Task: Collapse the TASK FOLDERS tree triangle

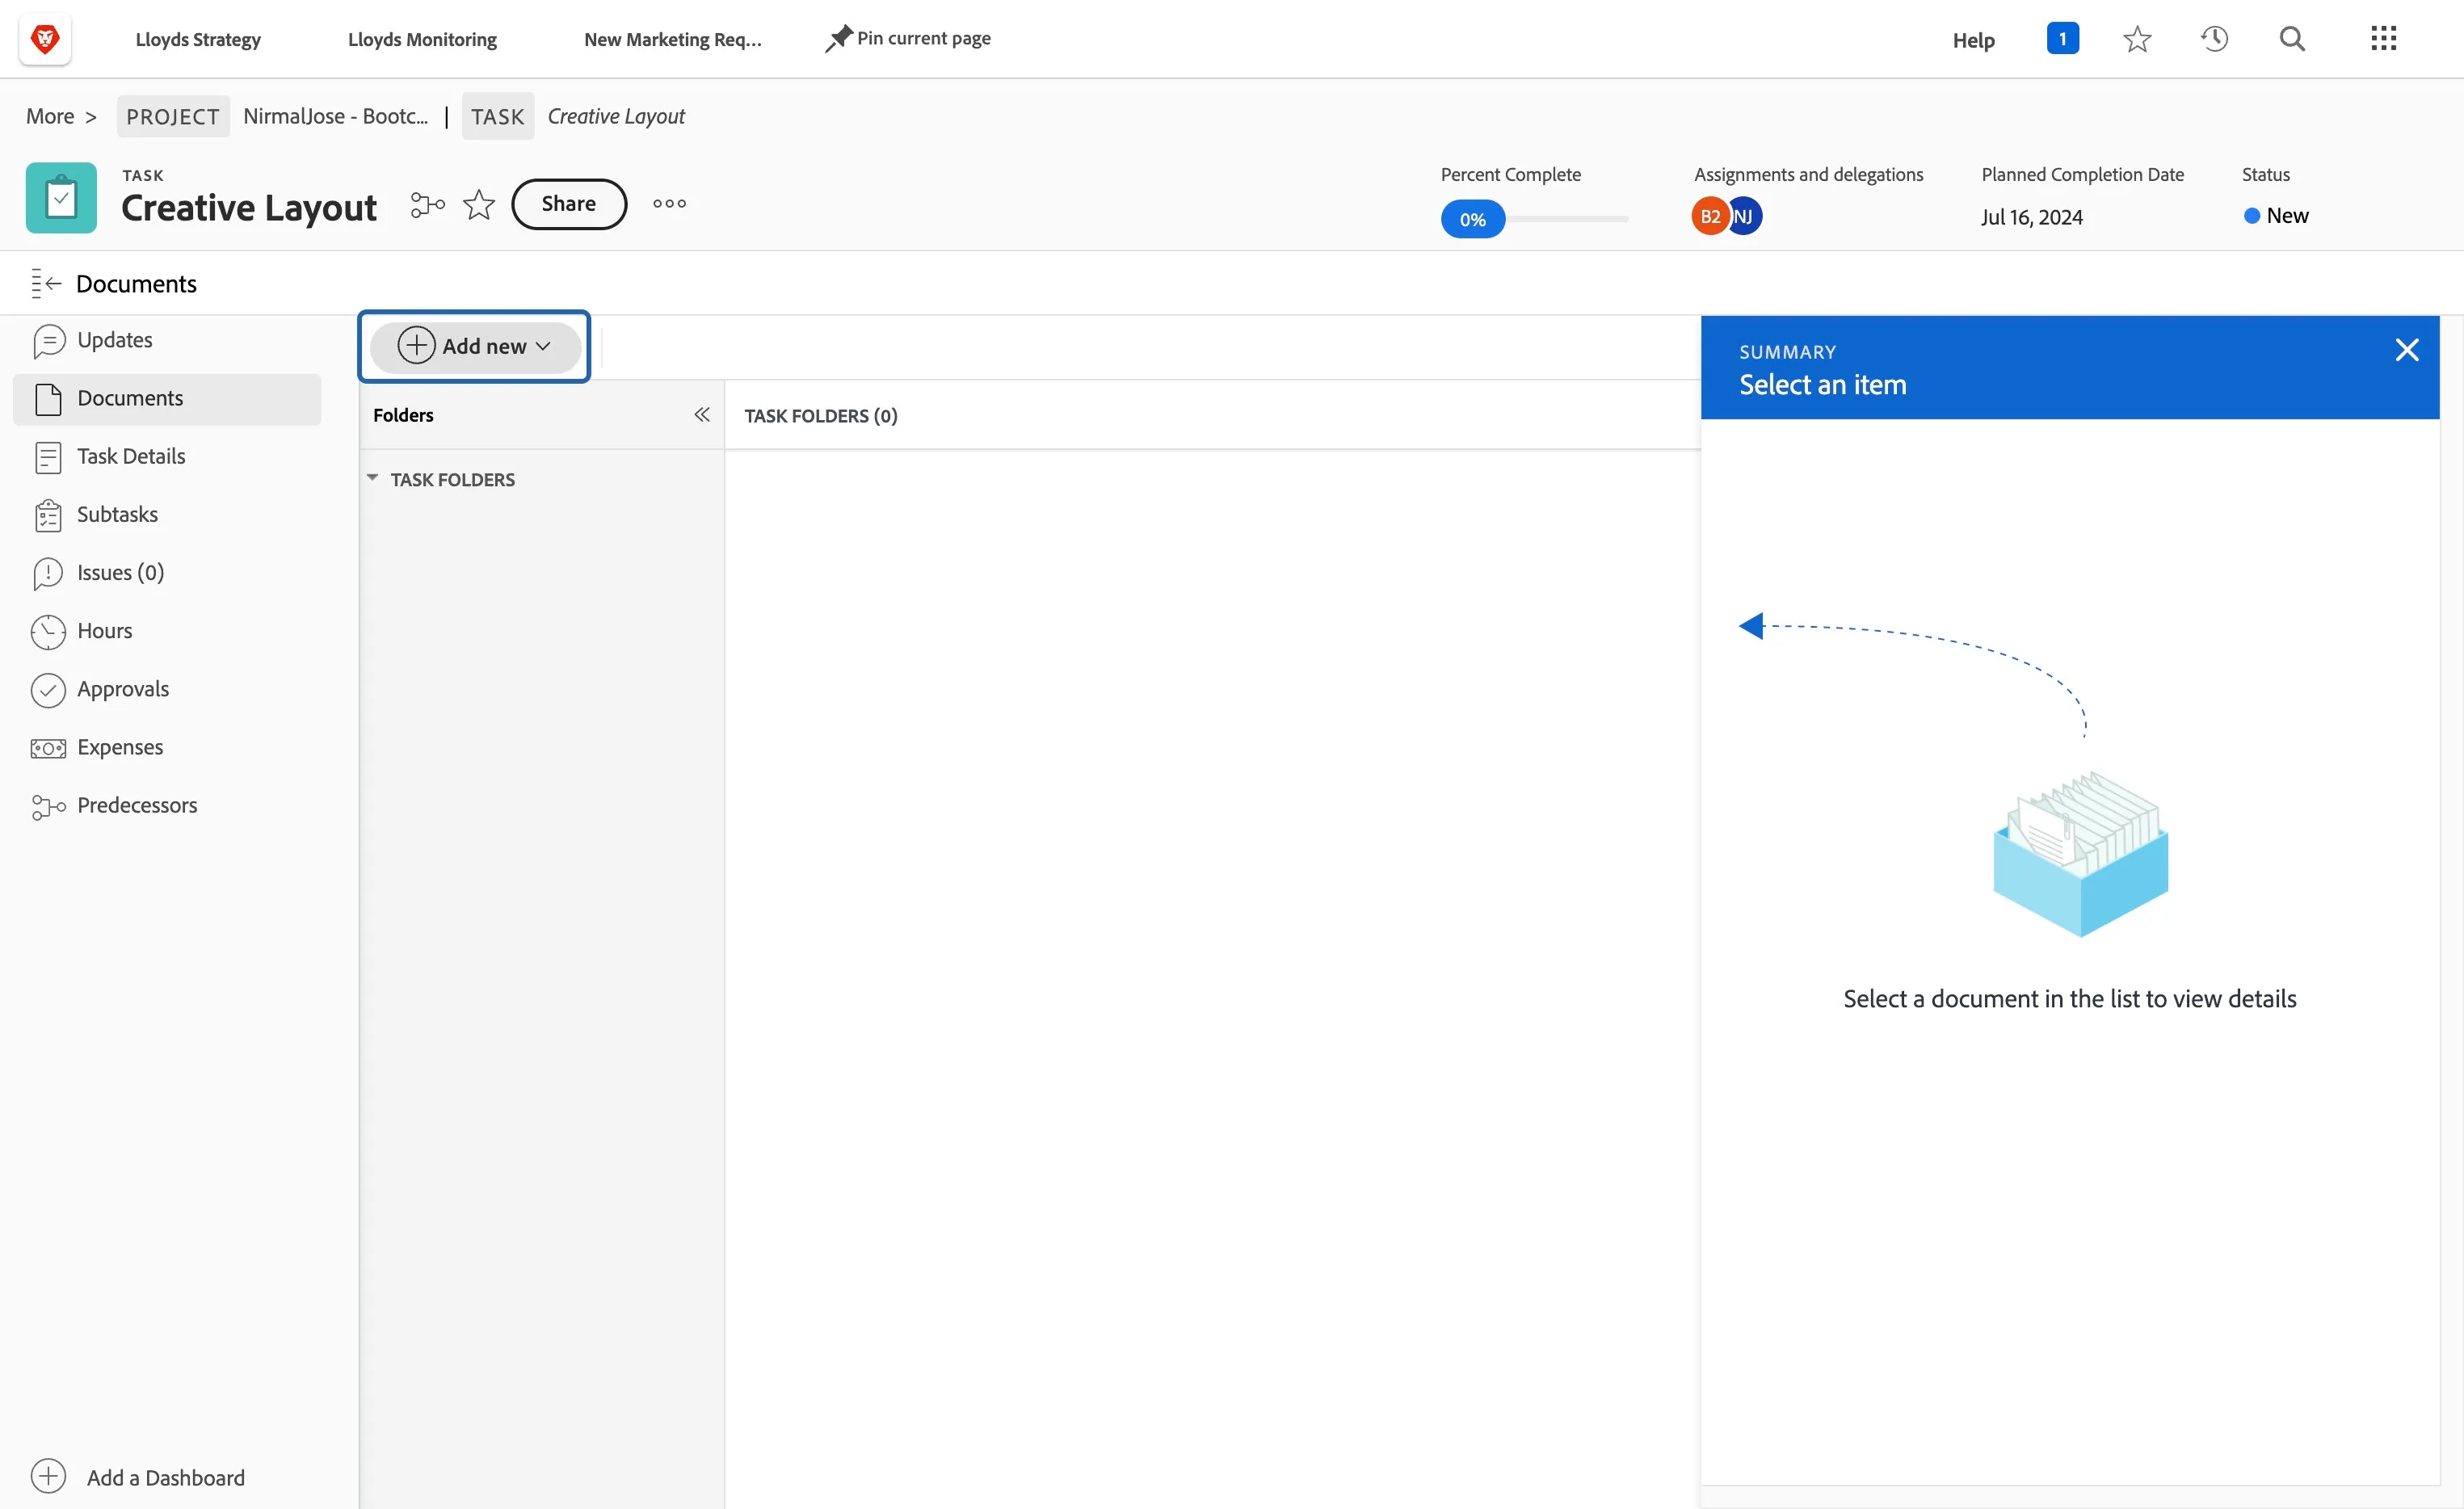Action: (x=373, y=479)
